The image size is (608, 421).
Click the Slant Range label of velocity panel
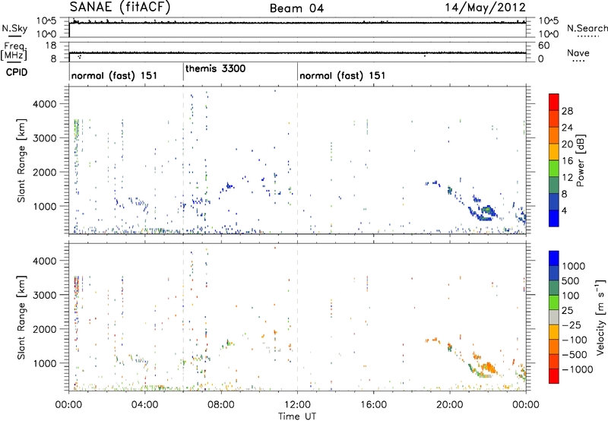[21, 317]
